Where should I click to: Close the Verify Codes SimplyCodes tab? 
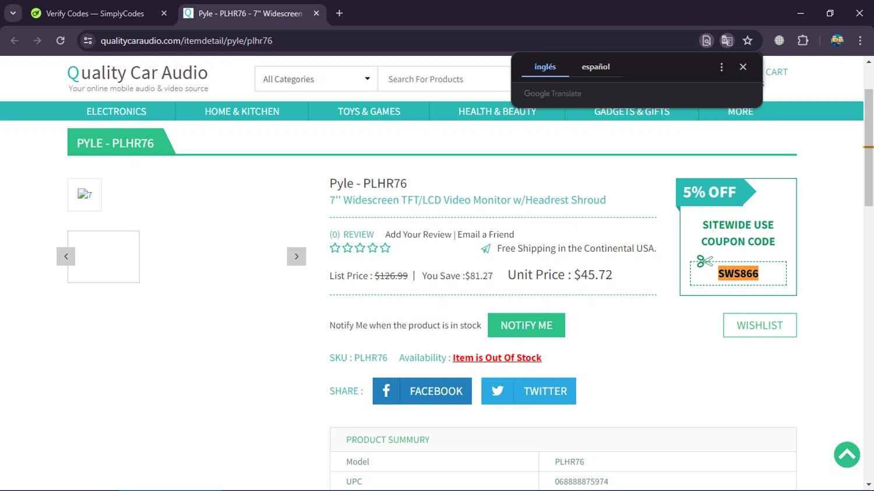164,13
